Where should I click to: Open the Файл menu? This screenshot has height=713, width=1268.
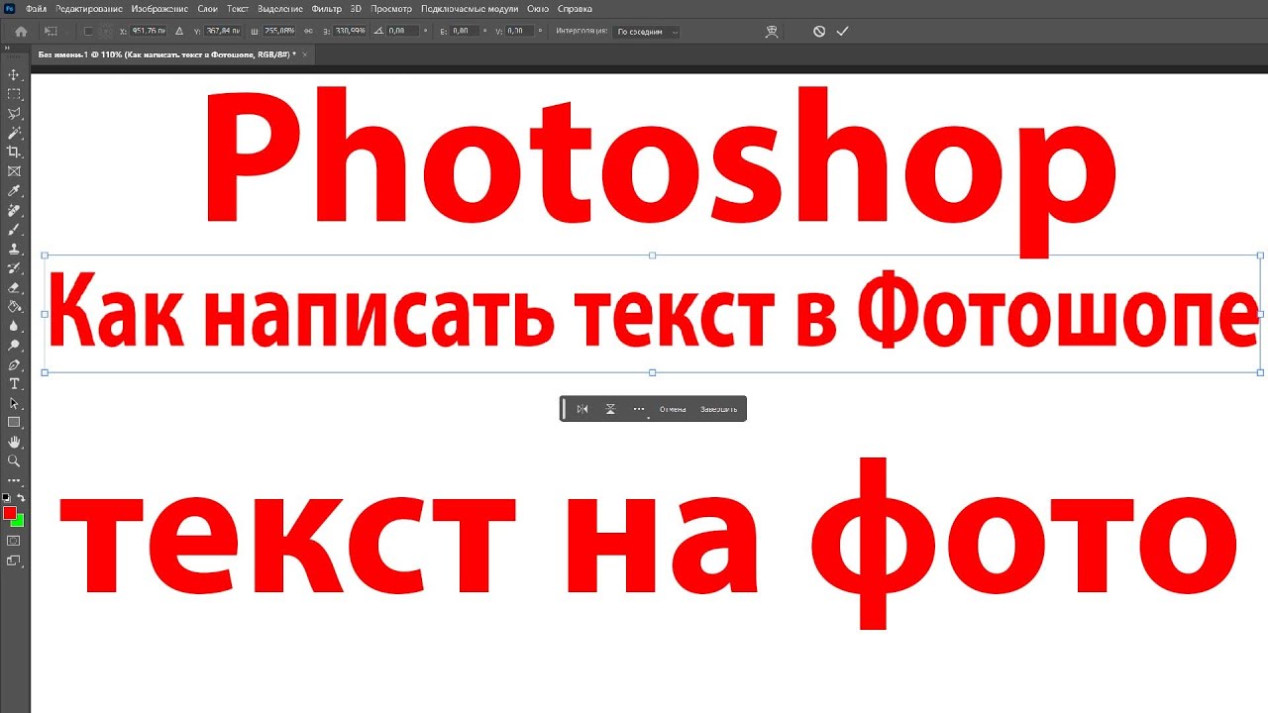(37, 8)
